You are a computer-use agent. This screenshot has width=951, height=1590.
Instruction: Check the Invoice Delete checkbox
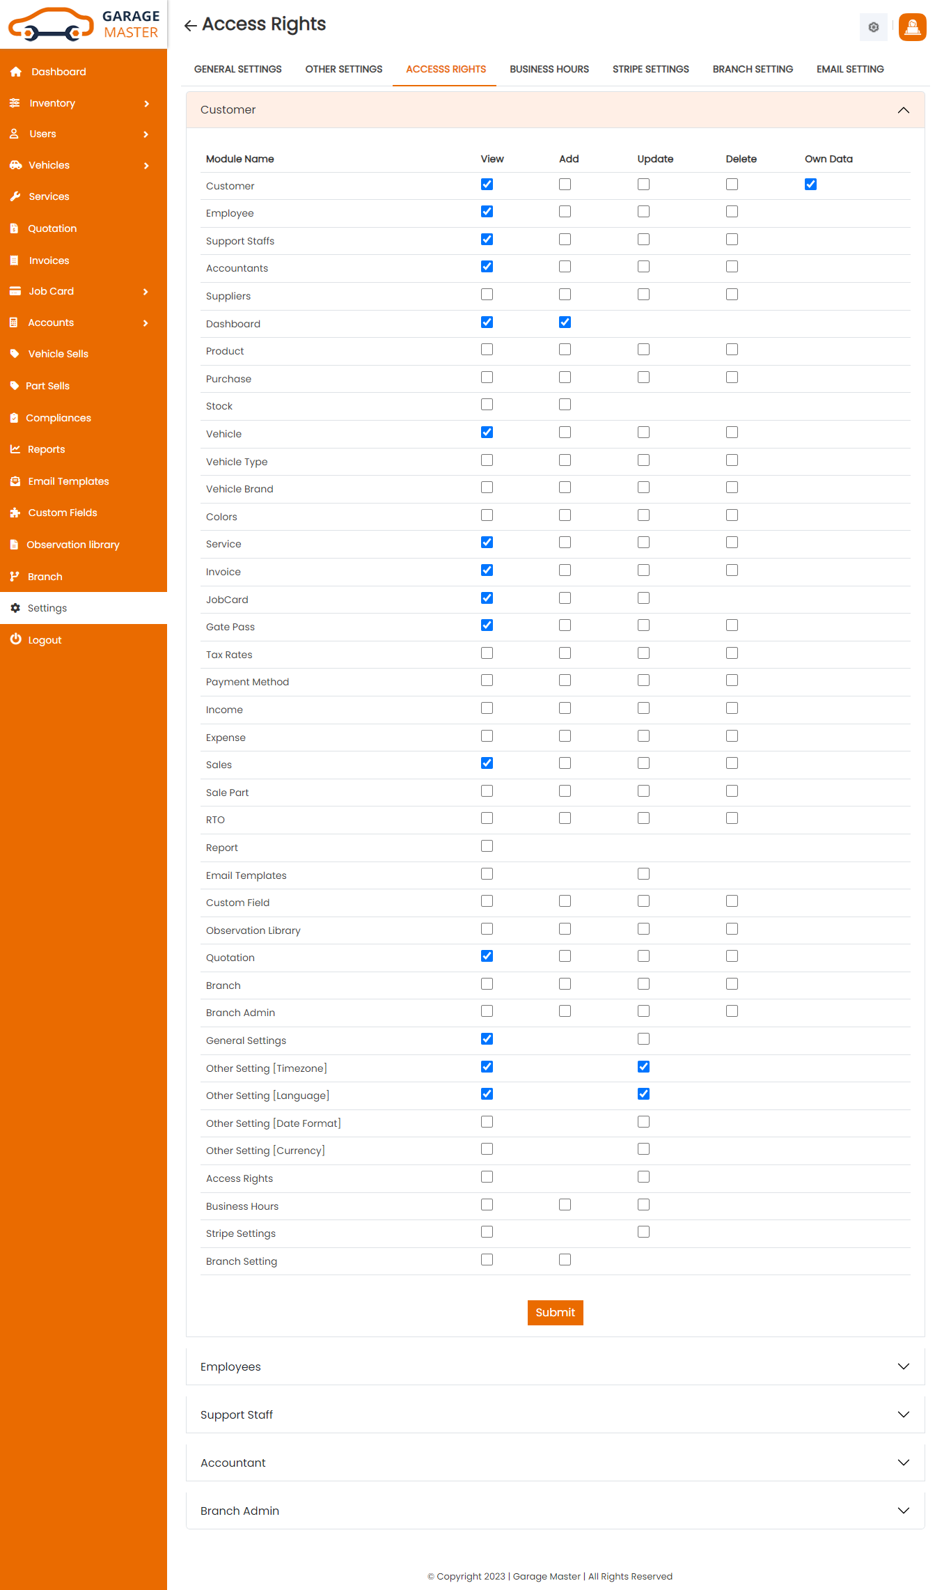[x=732, y=570]
